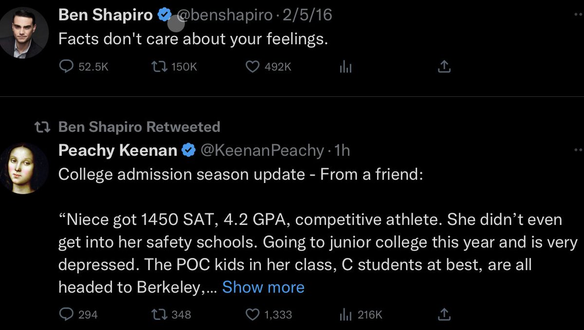Reply to Peachy Keenan's tweet
Image resolution: width=584 pixels, height=330 pixels.
65,315
